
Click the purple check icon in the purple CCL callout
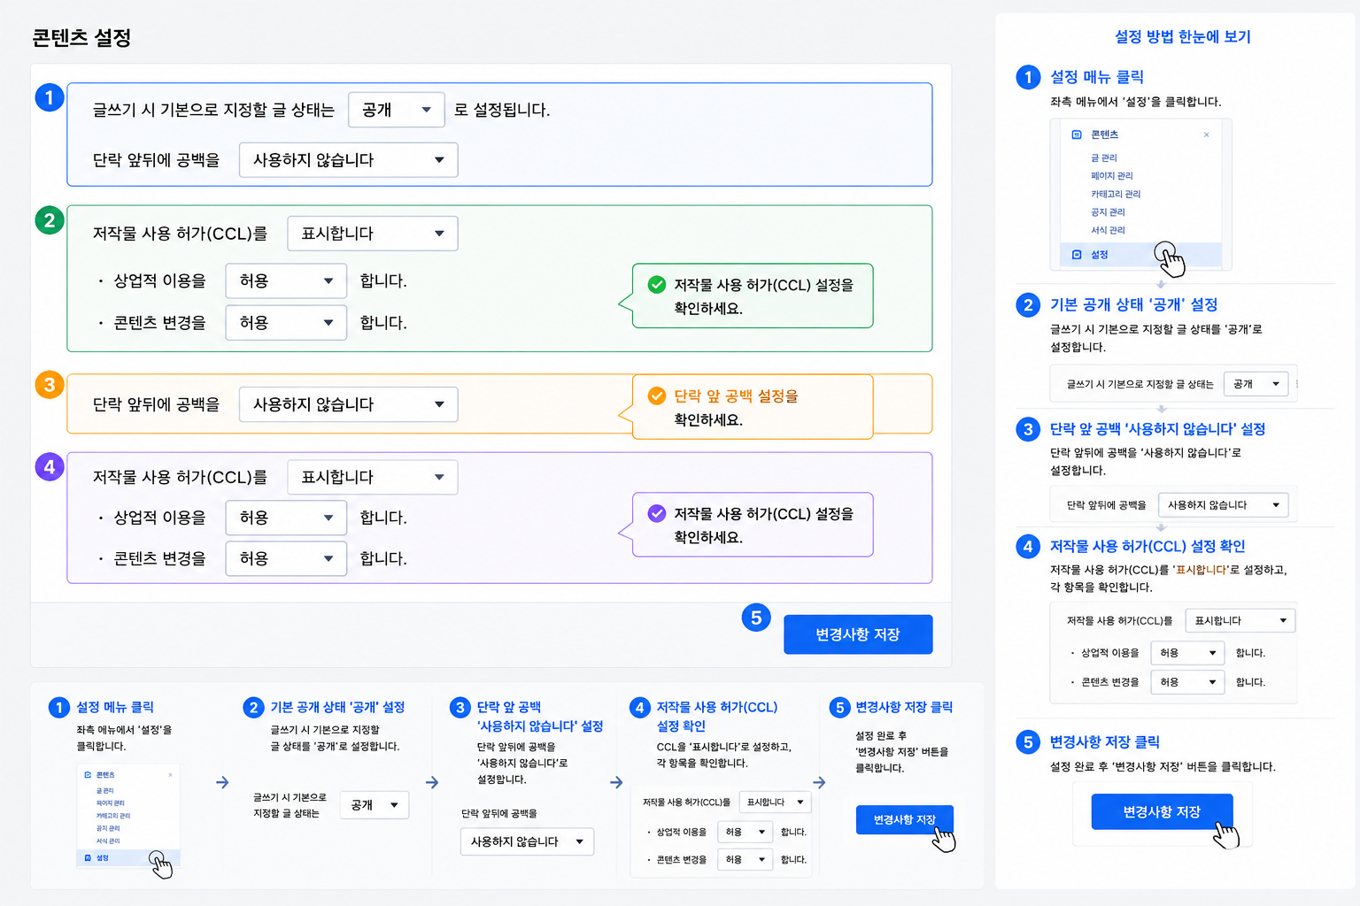657,513
